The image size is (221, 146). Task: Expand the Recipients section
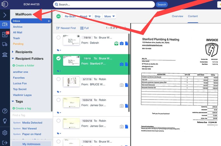[13, 52]
